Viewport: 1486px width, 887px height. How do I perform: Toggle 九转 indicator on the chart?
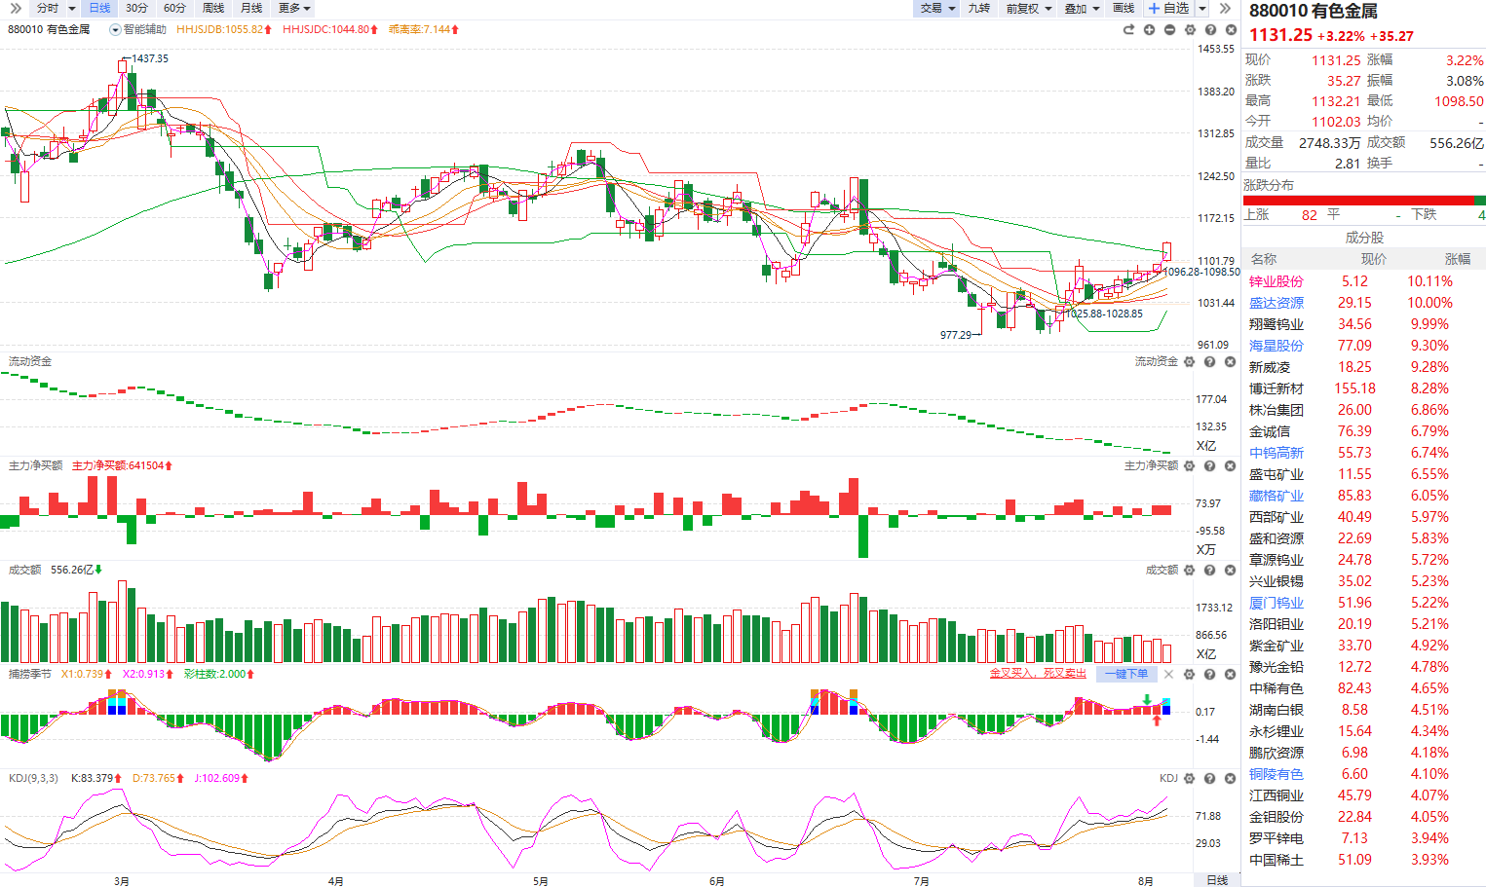click(978, 8)
